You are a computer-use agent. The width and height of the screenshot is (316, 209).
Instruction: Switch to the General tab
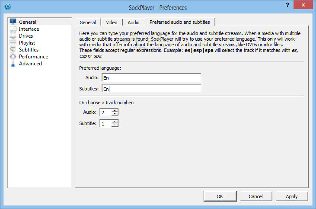[x=88, y=23]
